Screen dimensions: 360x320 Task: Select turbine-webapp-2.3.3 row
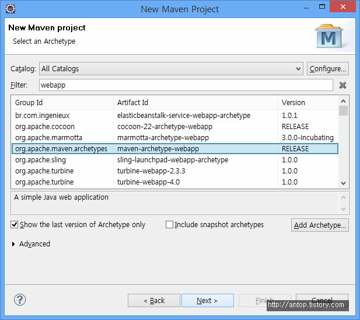174,171
